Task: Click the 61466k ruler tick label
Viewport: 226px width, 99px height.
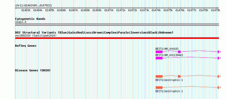Action: (x=61, y=10)
